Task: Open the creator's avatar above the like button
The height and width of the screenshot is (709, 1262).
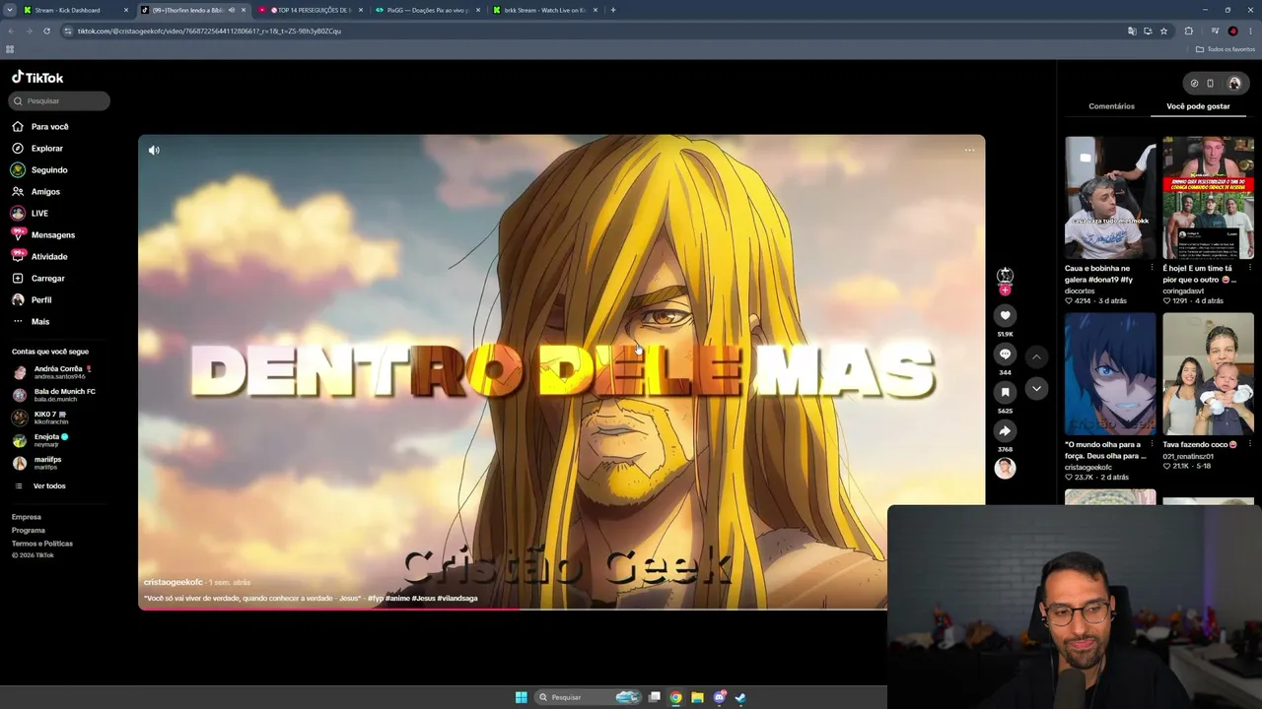Action: pos(1005,275)
